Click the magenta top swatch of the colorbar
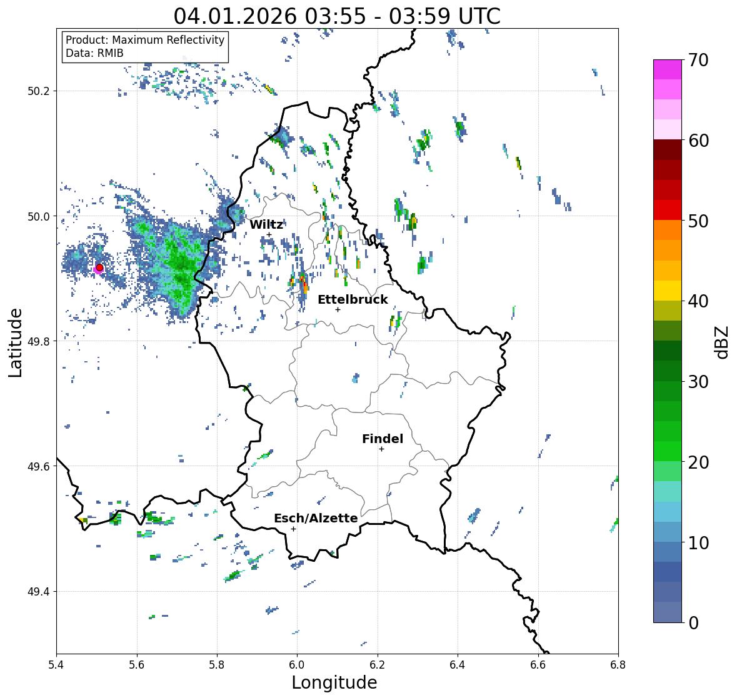The height and width of the screenshot is (698, 737). pyautogui.click(x=668, y=69)
